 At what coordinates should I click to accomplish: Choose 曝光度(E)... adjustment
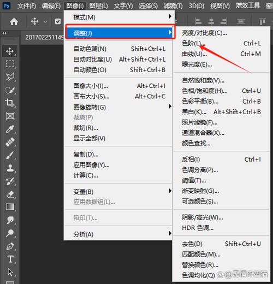pos(221,64)
